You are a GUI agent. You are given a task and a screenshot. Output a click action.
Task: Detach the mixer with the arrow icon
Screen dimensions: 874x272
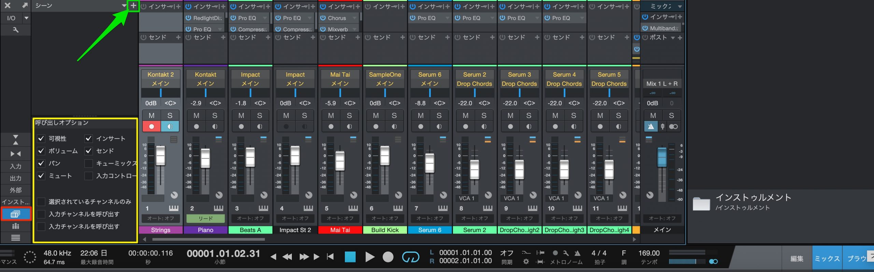tap(25, 5)
